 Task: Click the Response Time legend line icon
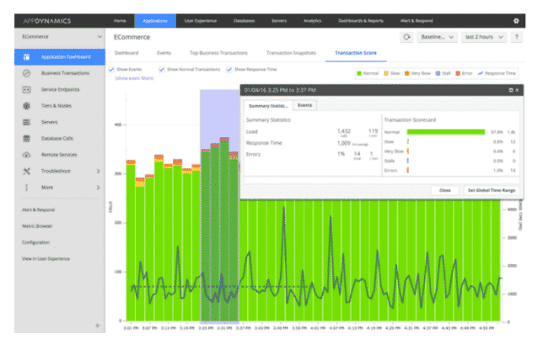pyautogui.click(x=481, y=73)
